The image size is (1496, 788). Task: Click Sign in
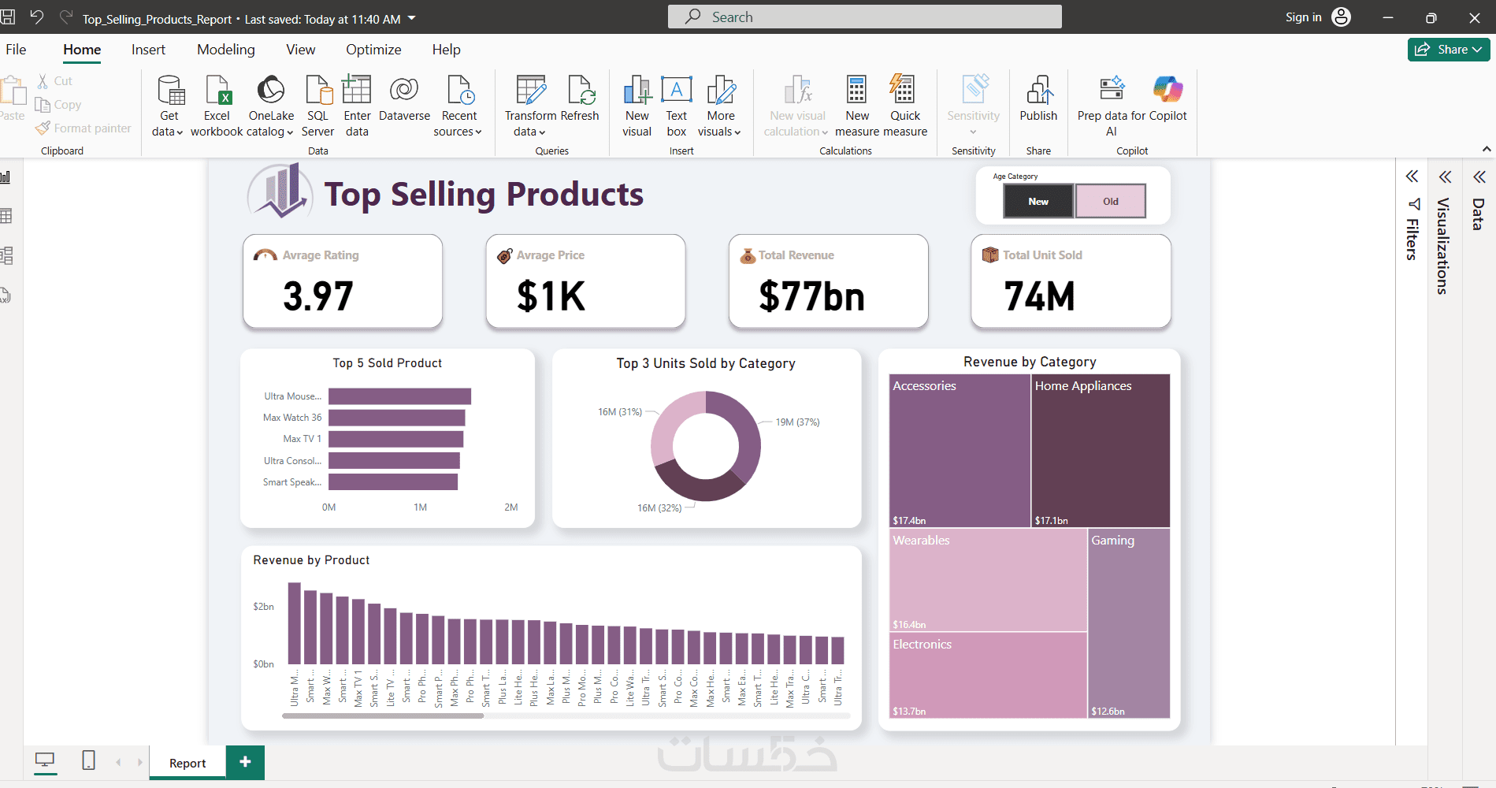(1303, 17)
